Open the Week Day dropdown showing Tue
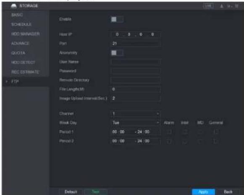 tap(136, 123)
